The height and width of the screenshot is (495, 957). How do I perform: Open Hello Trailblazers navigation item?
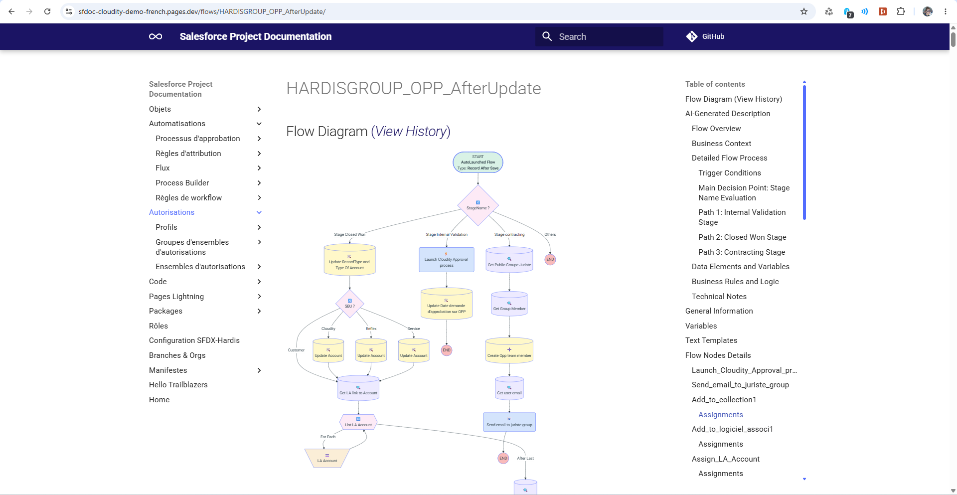point(178,385)
